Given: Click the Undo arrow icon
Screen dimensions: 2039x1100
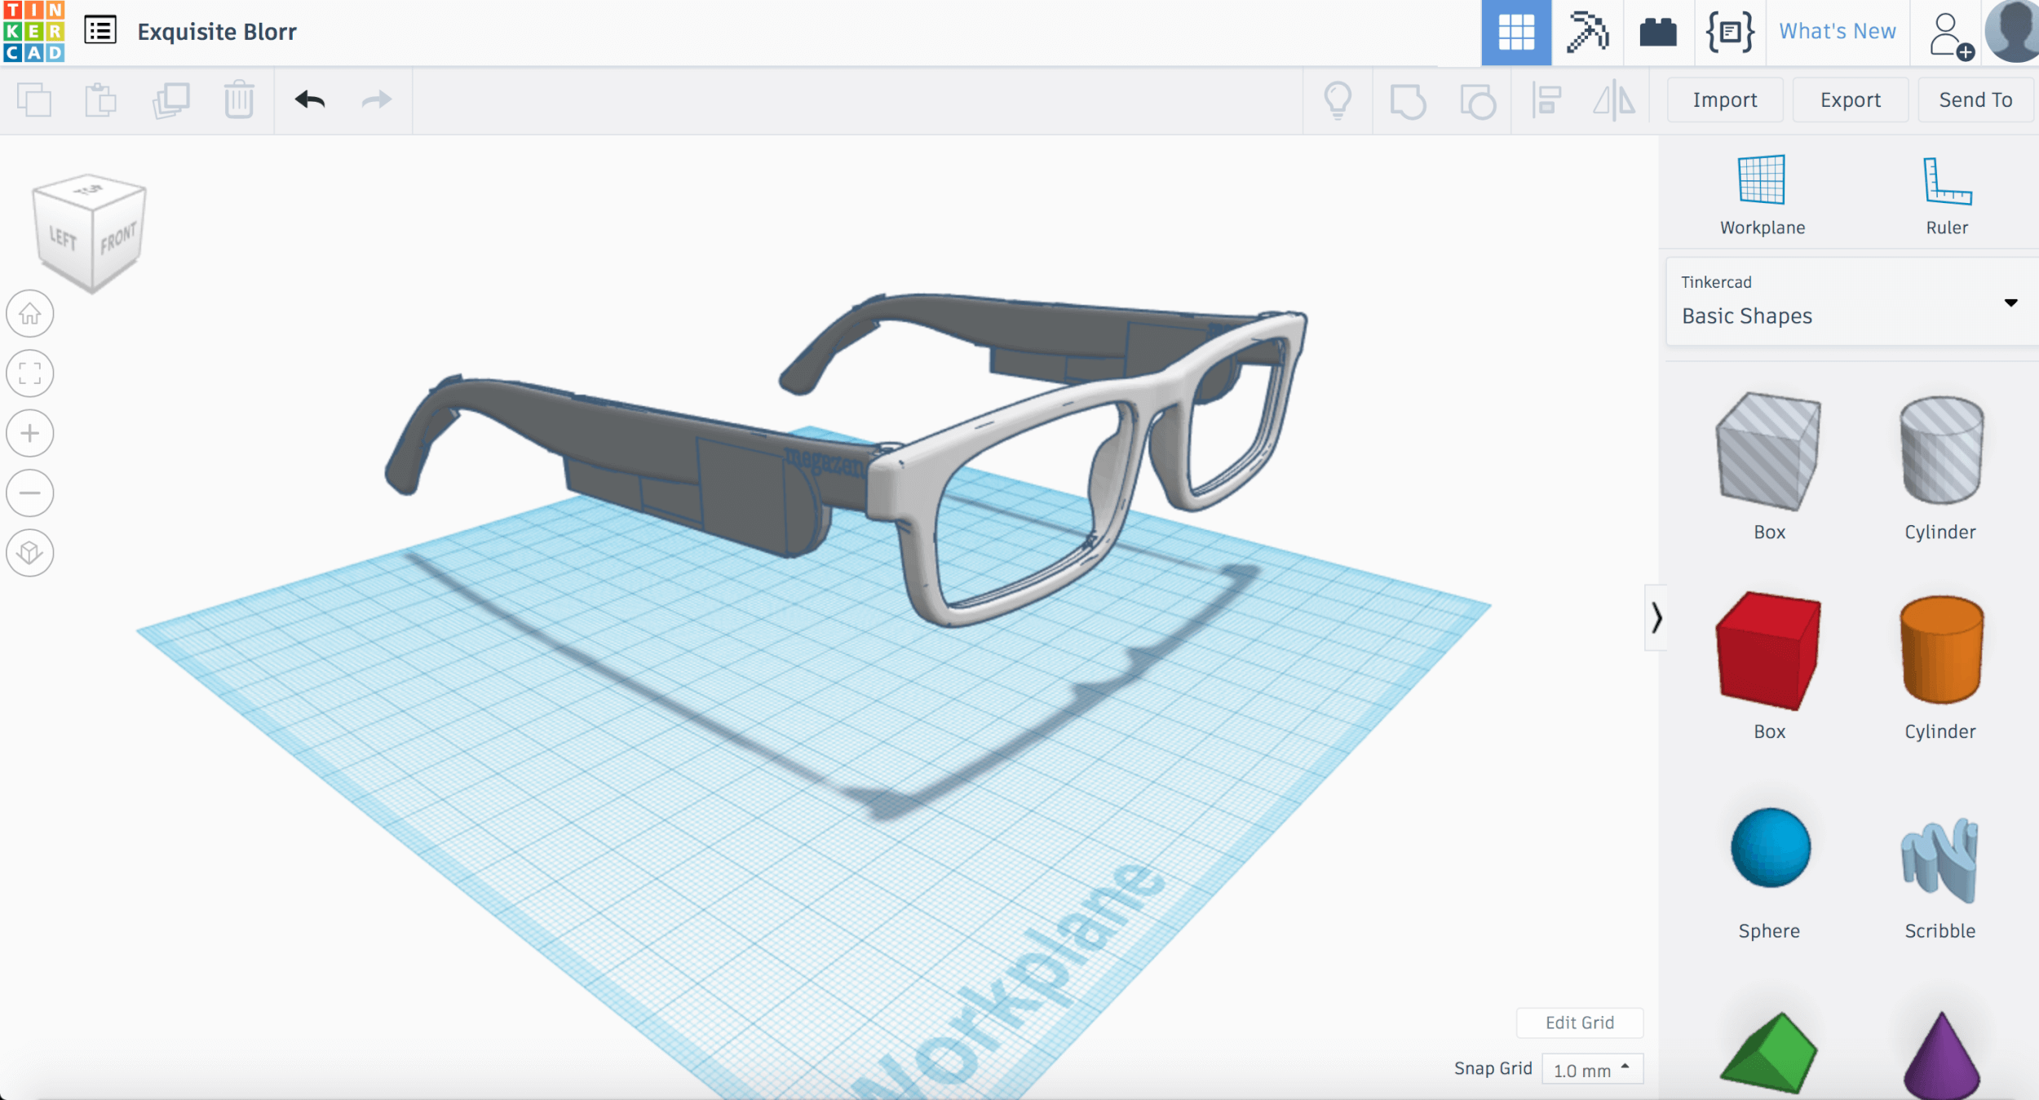Looking at the screenshot, I should (310, 100).
